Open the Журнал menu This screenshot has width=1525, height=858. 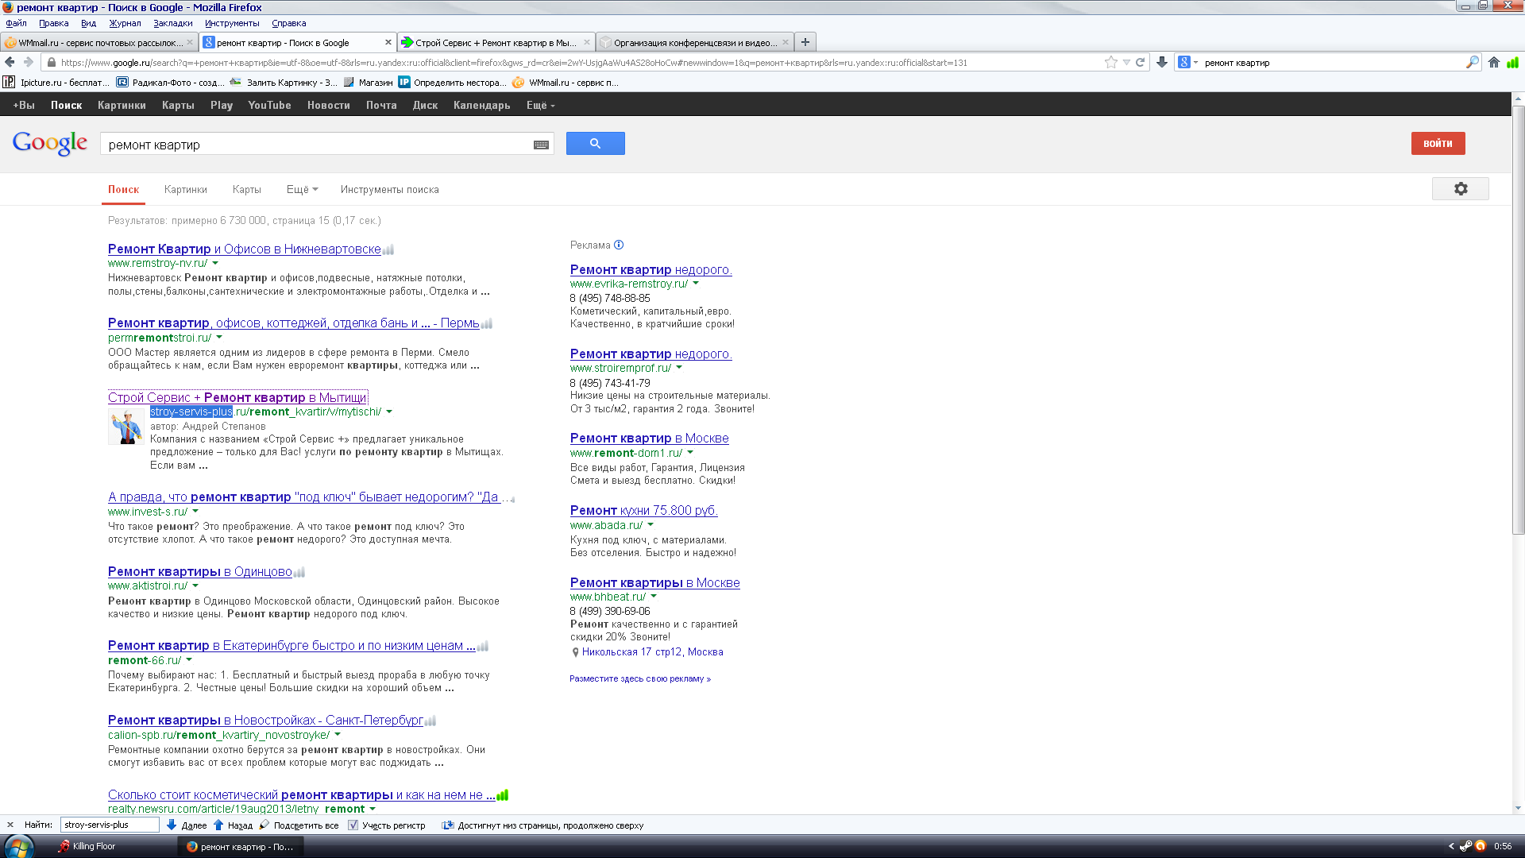(x=125, y=23)
